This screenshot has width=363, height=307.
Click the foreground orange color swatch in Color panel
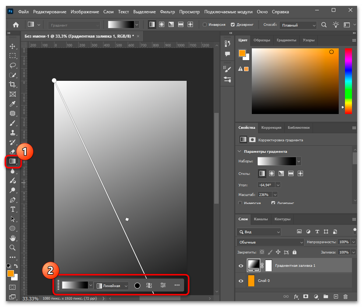(242, 53)
